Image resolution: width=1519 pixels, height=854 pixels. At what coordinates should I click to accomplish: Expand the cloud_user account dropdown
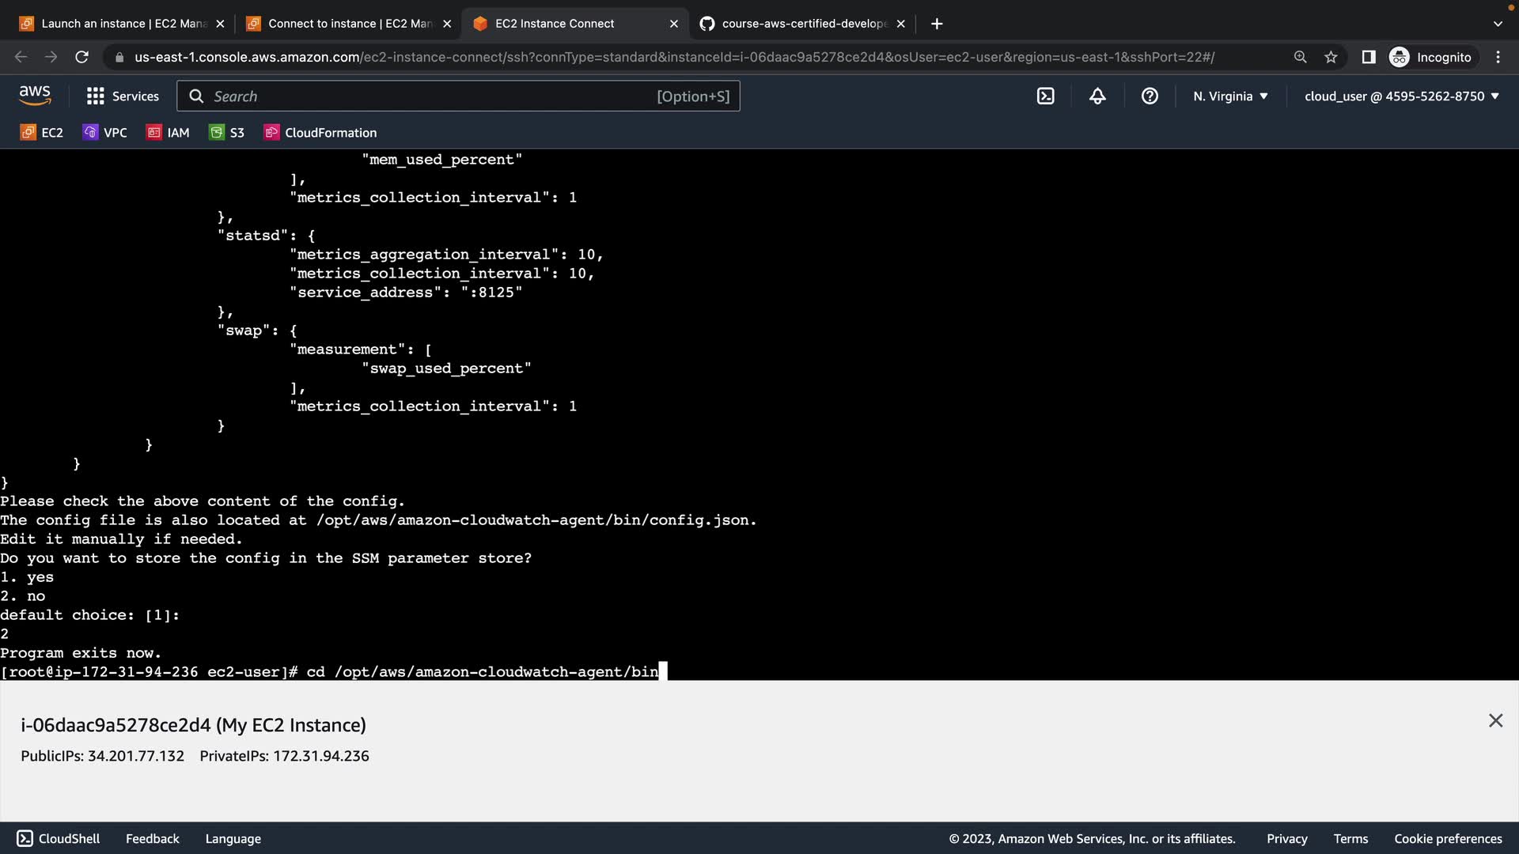tap(1401, 96)
